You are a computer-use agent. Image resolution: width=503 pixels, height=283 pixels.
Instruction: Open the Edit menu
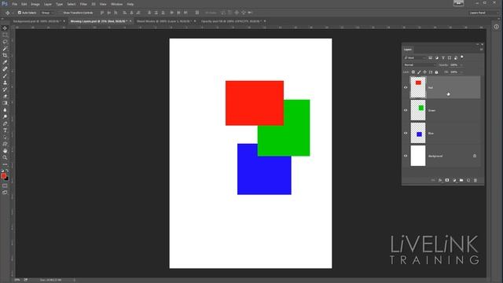[24, 4]
